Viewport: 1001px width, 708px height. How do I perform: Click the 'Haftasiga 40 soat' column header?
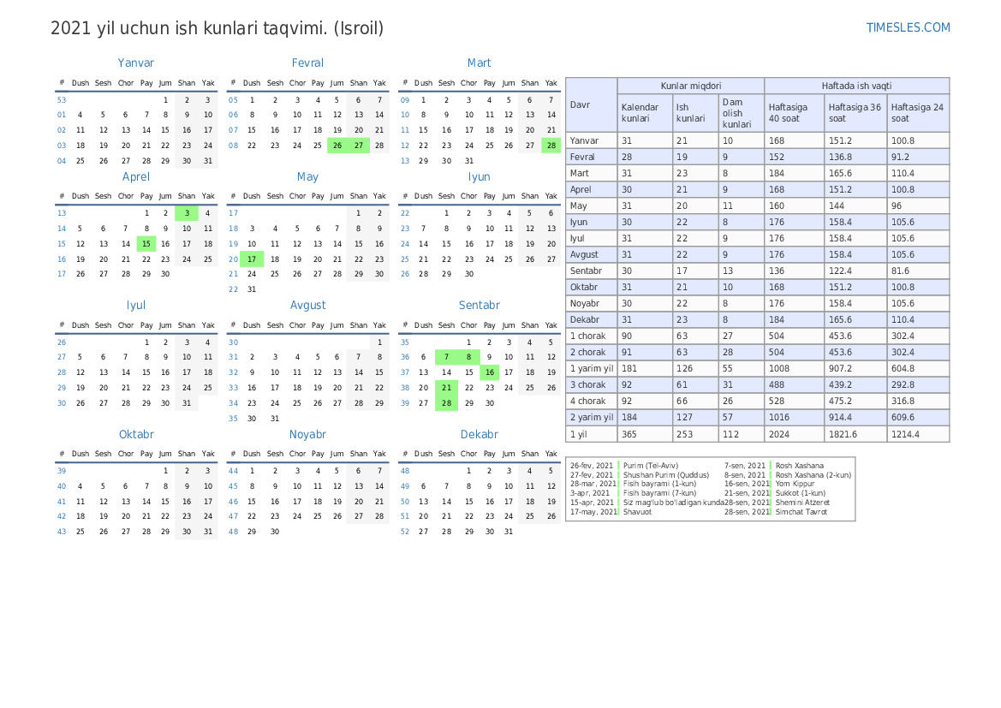point(794,113)
